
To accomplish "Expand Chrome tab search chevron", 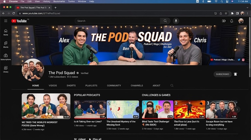I will point(247,8).
